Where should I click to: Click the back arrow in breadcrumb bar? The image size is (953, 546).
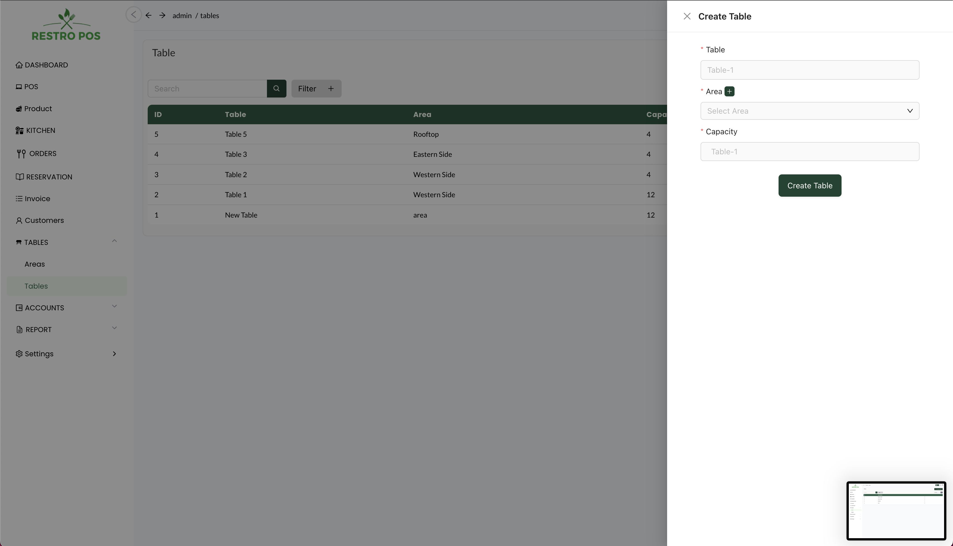(149, 15)
